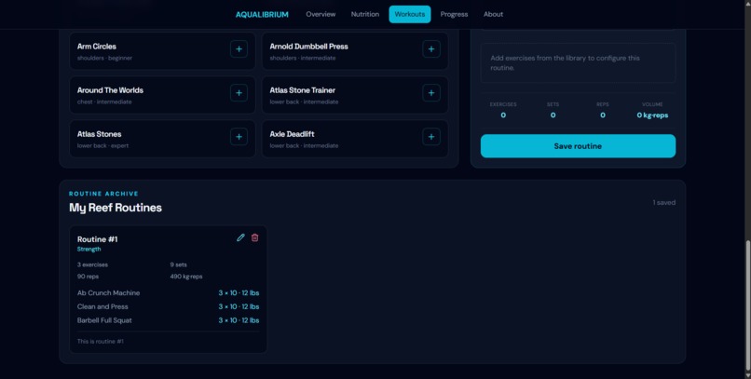751x379 pixels.
Task: Click the Atlas Stones exercise name
Action: 99,134
